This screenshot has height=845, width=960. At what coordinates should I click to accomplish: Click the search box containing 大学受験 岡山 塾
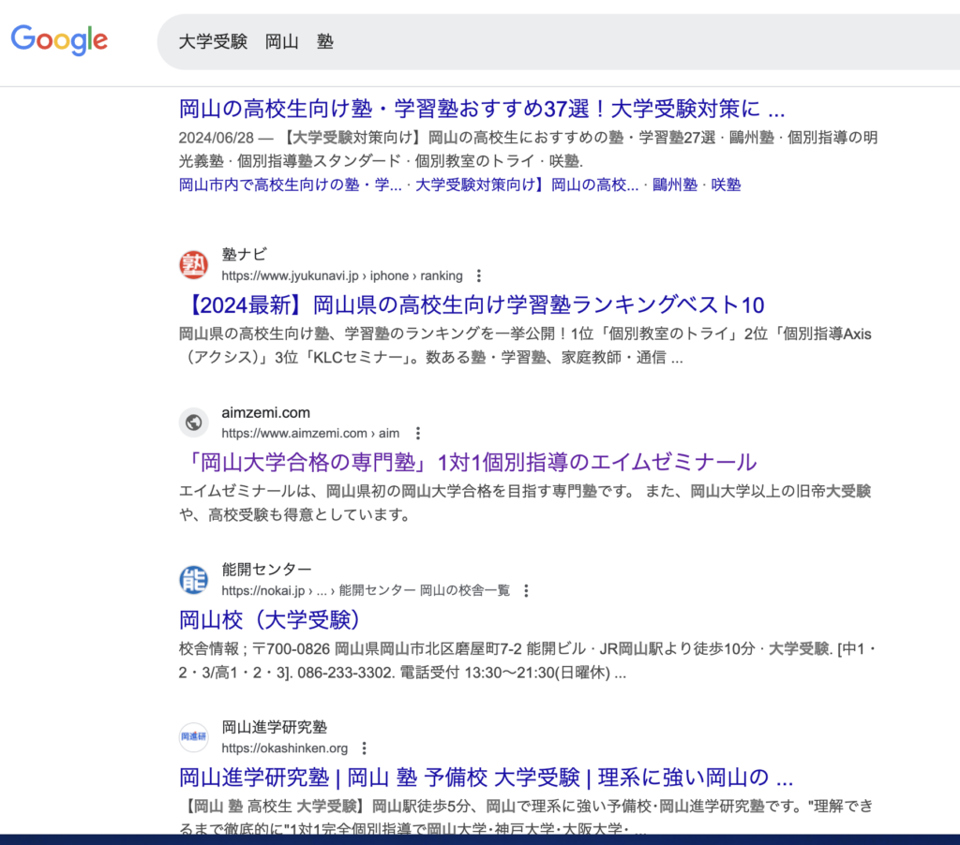pyautogui.click(x=559, y=41)
